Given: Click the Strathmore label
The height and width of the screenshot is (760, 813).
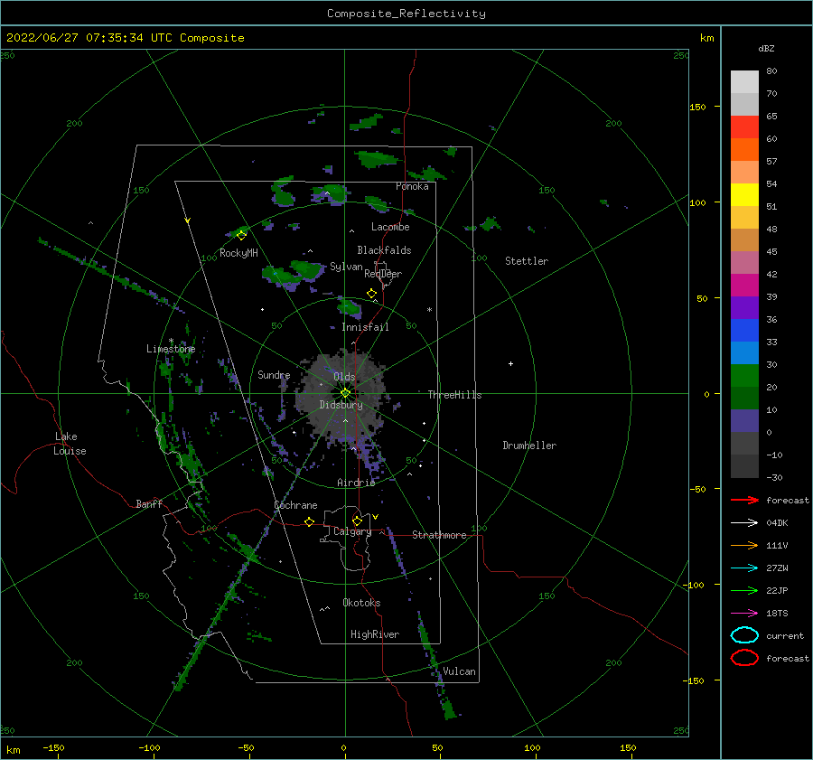Looking at the screenshot, I should pos(439,535).
